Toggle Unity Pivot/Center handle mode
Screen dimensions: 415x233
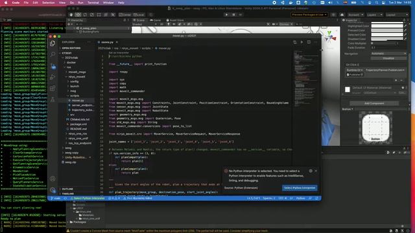click(124, 15)
